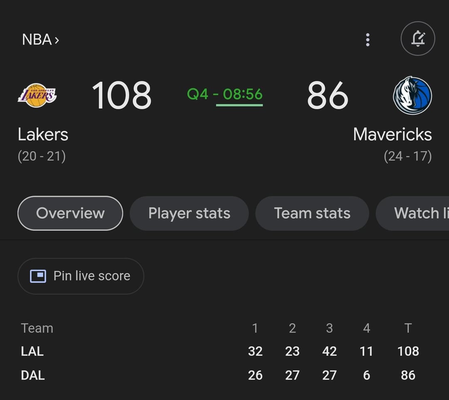449x400 pixels.
Task: Select the Overview tab
Action: click(70, 213)
